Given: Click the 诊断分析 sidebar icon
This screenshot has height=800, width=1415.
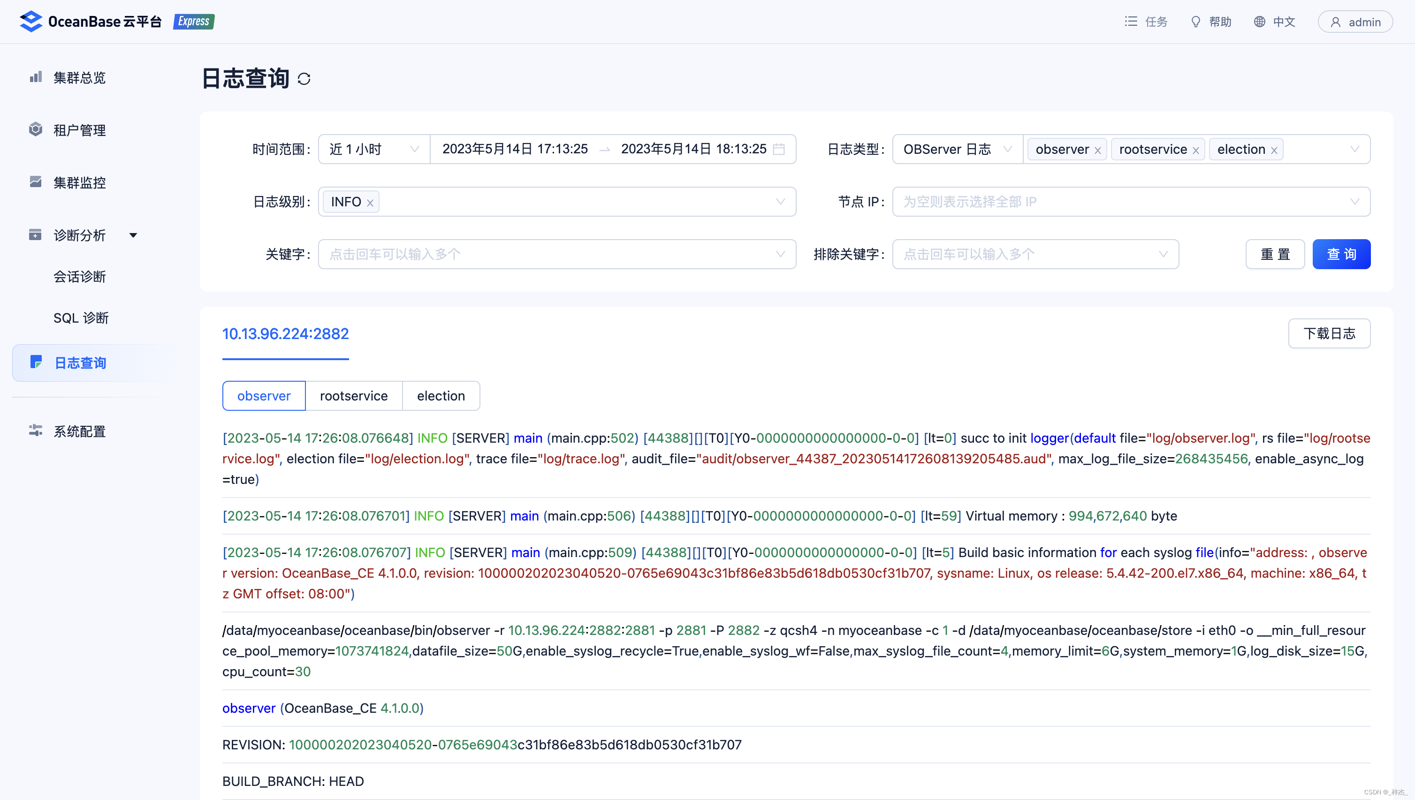Looking at the screenshot, I should [35, 234].
